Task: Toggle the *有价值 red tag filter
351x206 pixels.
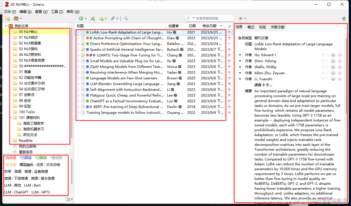Action: coord(10,158)
